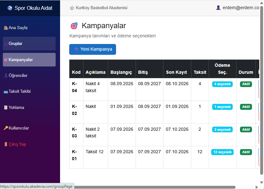Click the Aktif badge in K-04 row
This screenshot has width=264, height=189.
(246, 84)
